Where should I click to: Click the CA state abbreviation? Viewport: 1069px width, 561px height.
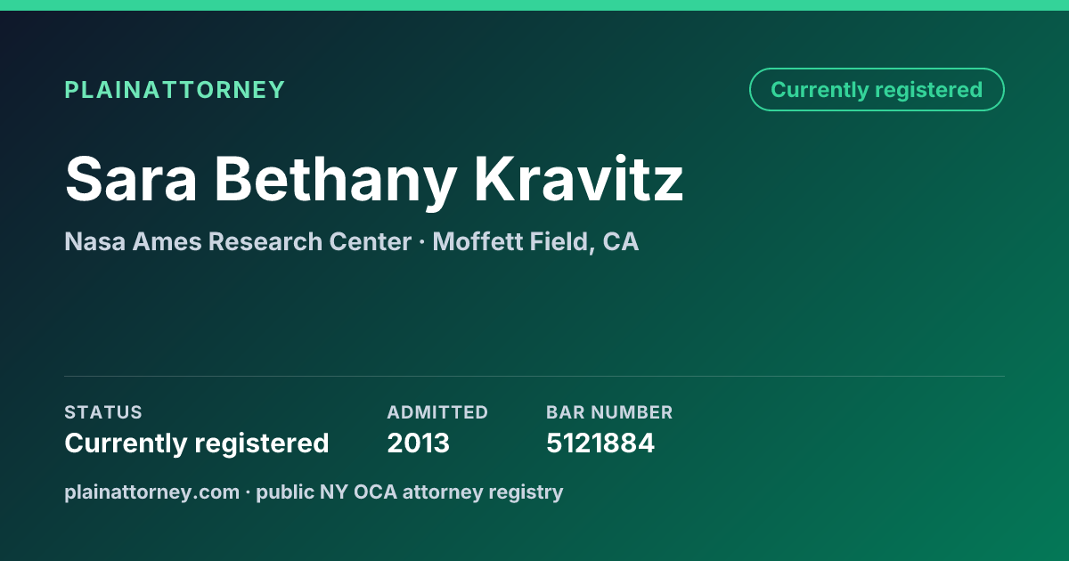[x=621, y=241]
